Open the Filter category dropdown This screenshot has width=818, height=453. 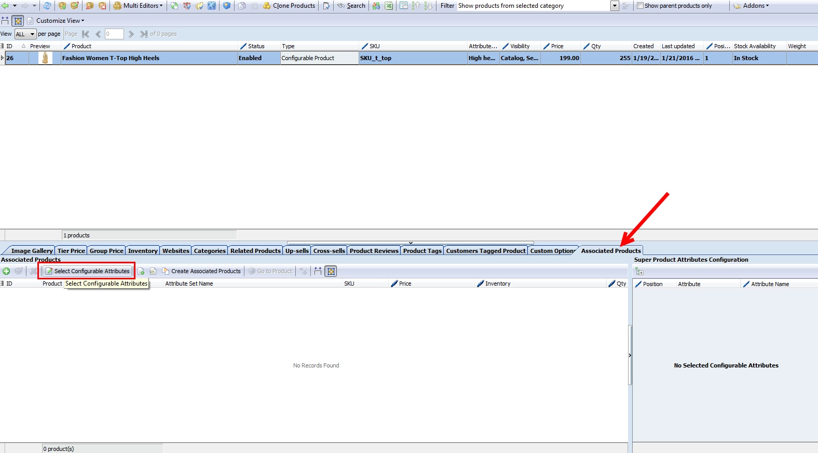[x=615, y=6]
